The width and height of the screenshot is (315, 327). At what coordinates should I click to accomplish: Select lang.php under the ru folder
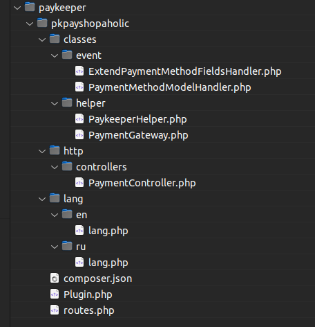coord(108,263)
